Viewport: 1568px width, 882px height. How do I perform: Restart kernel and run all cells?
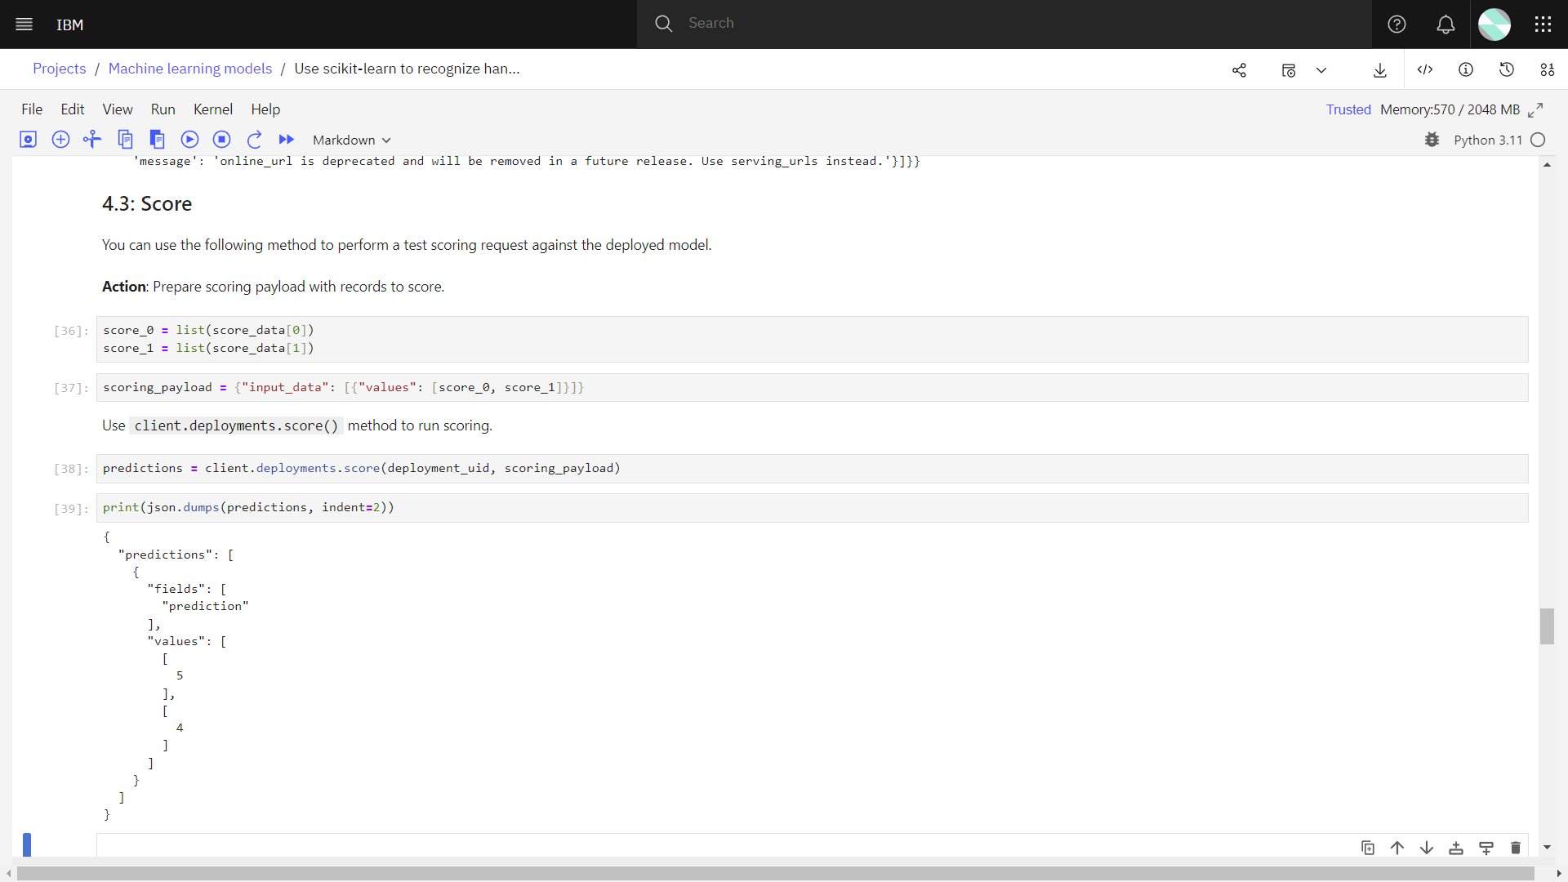(x=286, y=140)
